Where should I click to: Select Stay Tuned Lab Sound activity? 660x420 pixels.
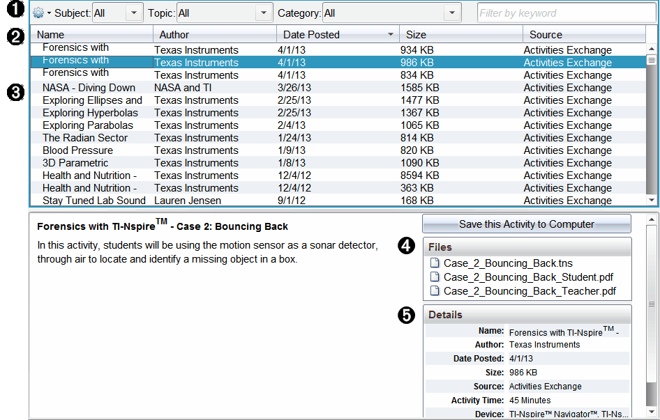(x=93, y=201)
